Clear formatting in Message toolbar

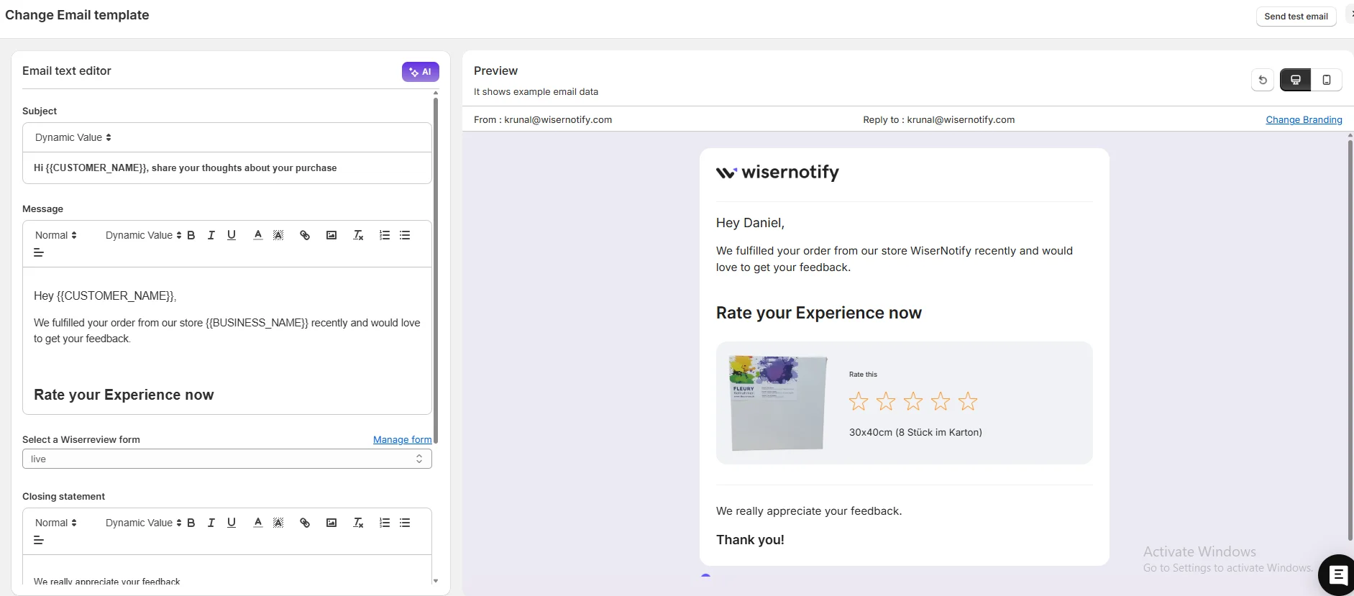point(358,235)
